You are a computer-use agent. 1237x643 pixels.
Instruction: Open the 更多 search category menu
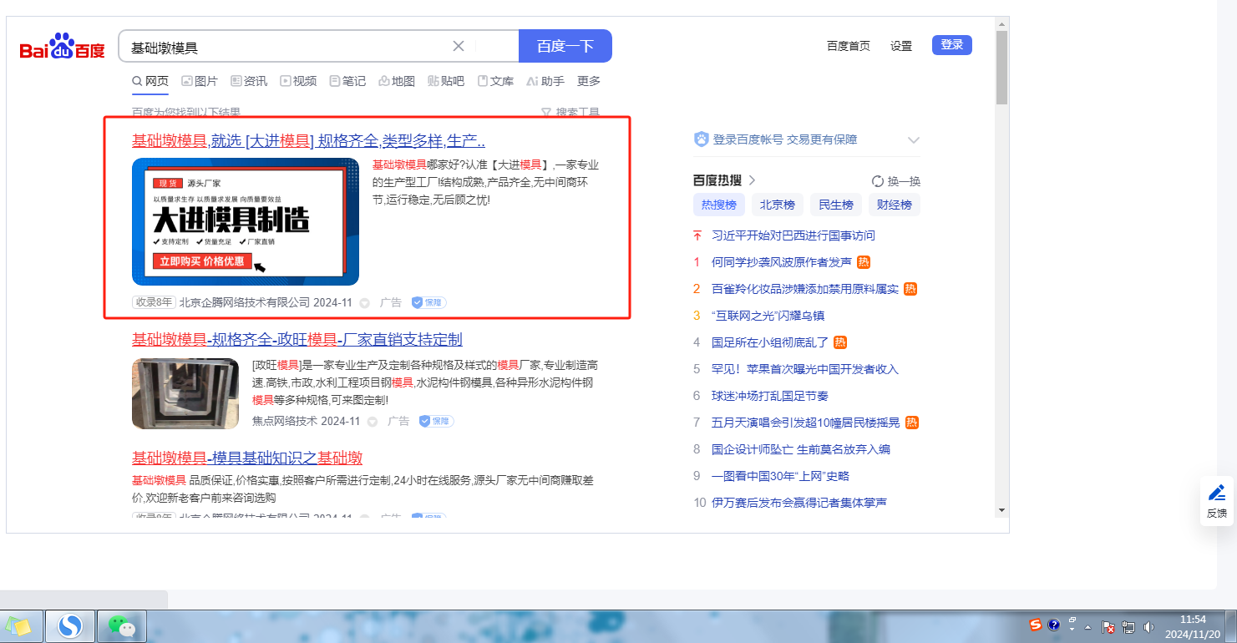pyautogui.click(x=589, y=81)
